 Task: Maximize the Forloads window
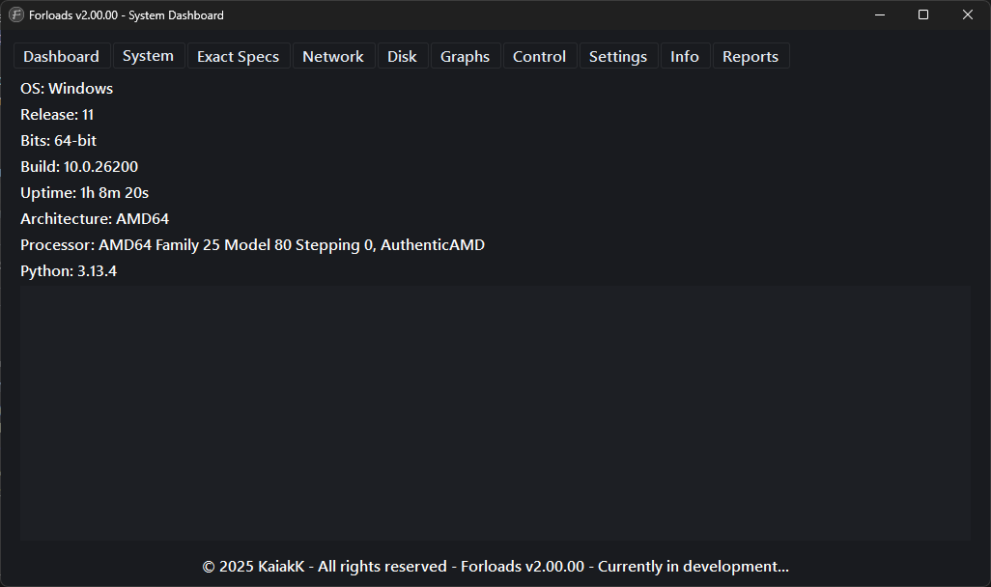click(923, 14)
